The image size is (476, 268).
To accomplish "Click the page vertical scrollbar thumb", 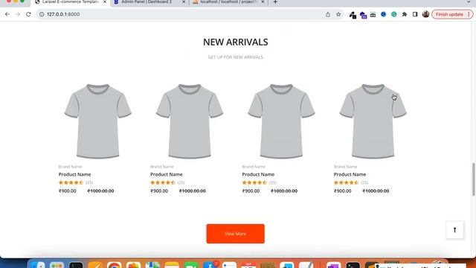I will tap(473, 179).
